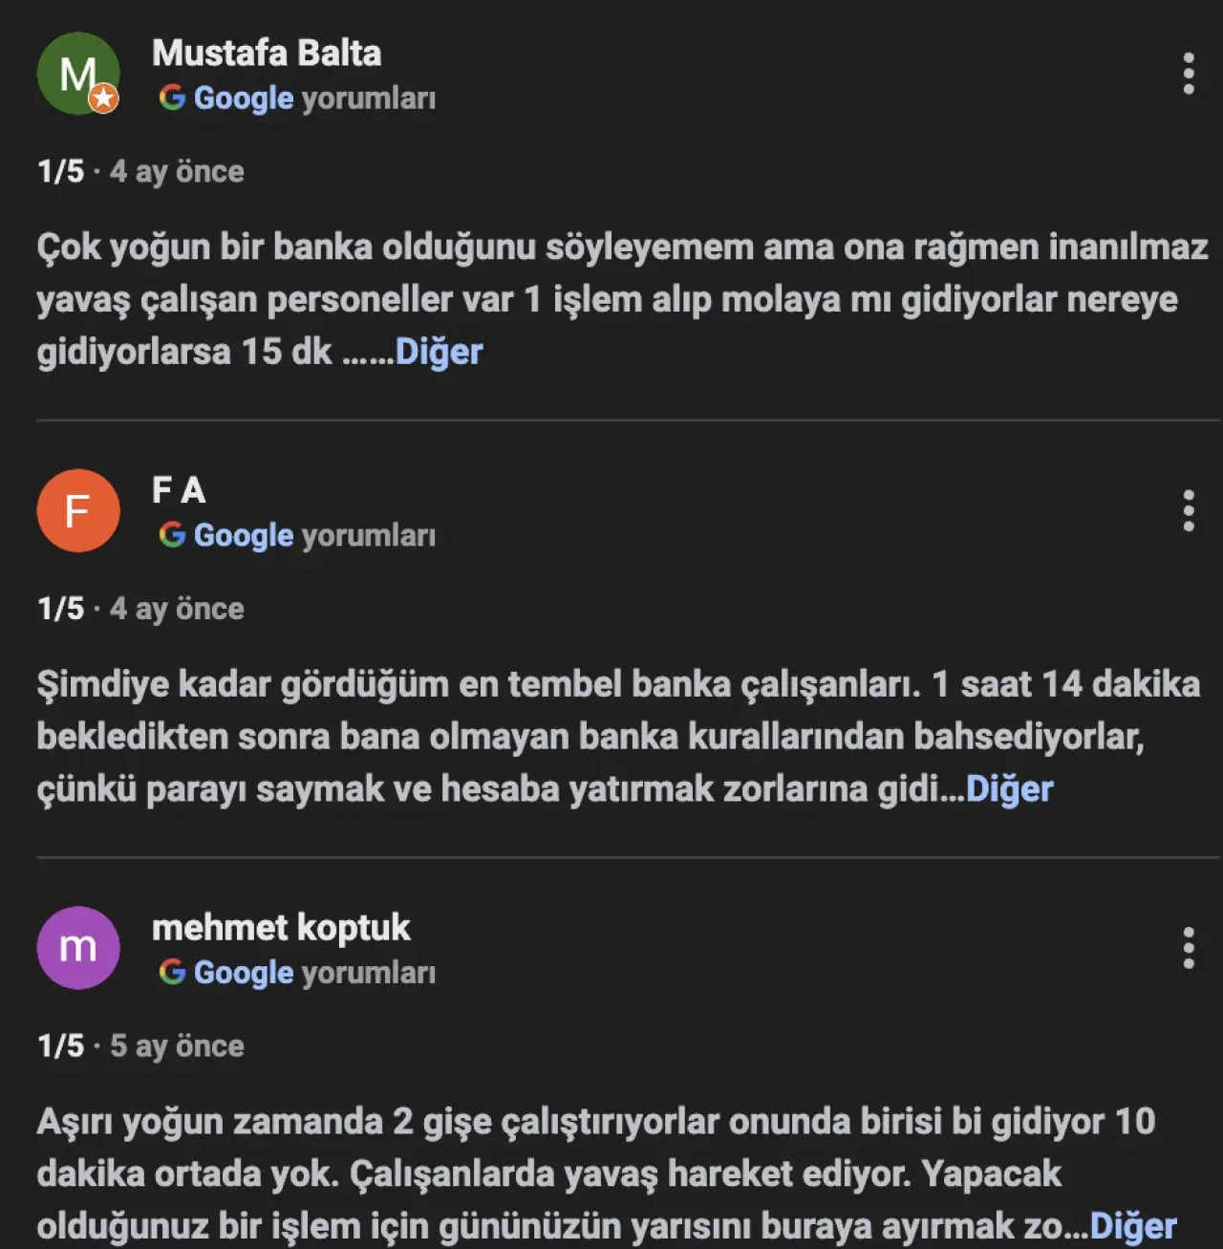The image size is (1223, 1249).
Task: Open the Mustafa Balta reviewer name
Action: (267, 54)
